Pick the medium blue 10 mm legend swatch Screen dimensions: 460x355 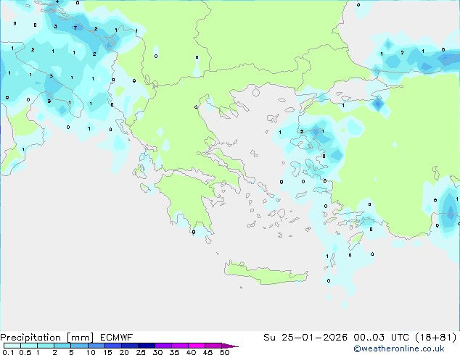pyautogui.click(x=96, y=346)
